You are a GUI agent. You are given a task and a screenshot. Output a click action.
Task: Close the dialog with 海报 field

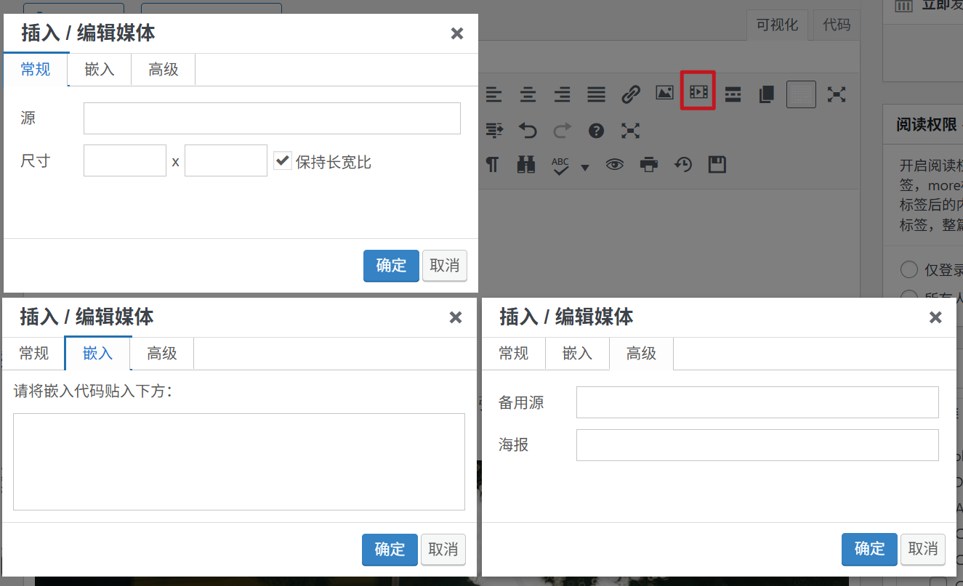coord(935,317)
